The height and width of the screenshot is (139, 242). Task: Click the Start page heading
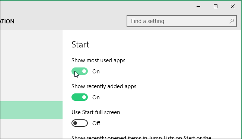[80, 44]
